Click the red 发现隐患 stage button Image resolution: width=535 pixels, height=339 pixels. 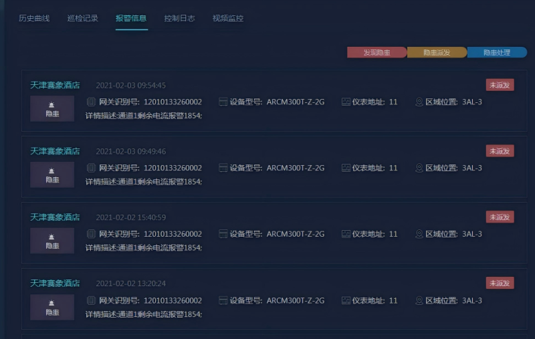(x=377, y=53)
